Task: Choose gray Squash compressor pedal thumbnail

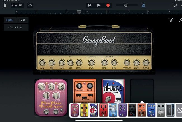Action: pyautogui.click(x=161, y=110)
